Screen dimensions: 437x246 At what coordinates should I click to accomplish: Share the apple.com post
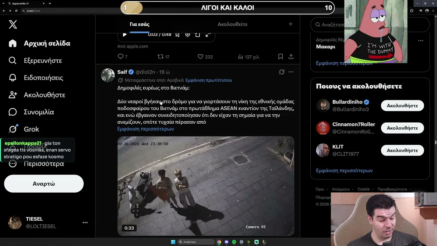coord(291,57)
